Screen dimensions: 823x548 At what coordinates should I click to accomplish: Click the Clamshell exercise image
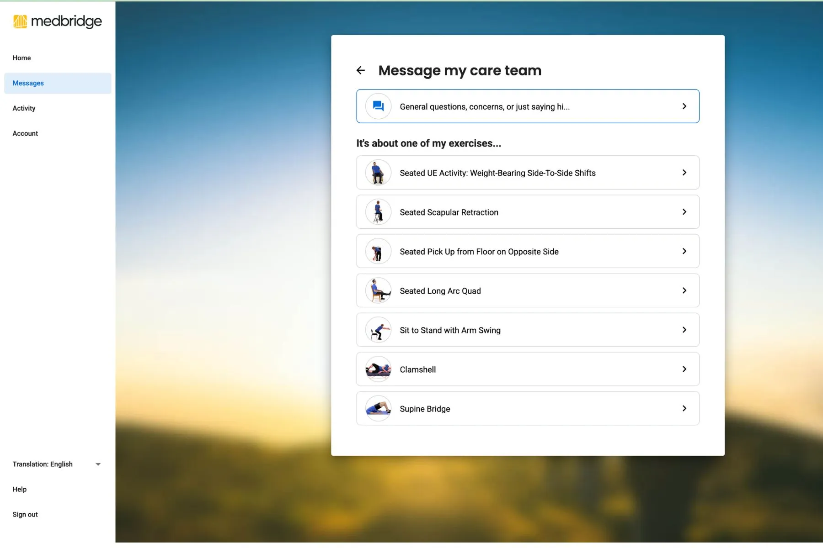[378, 369]
